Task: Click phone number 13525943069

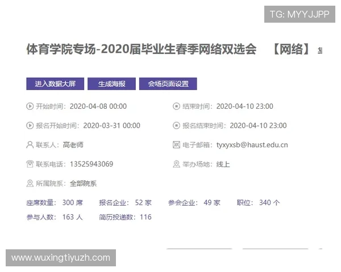Action: (92, 164)
